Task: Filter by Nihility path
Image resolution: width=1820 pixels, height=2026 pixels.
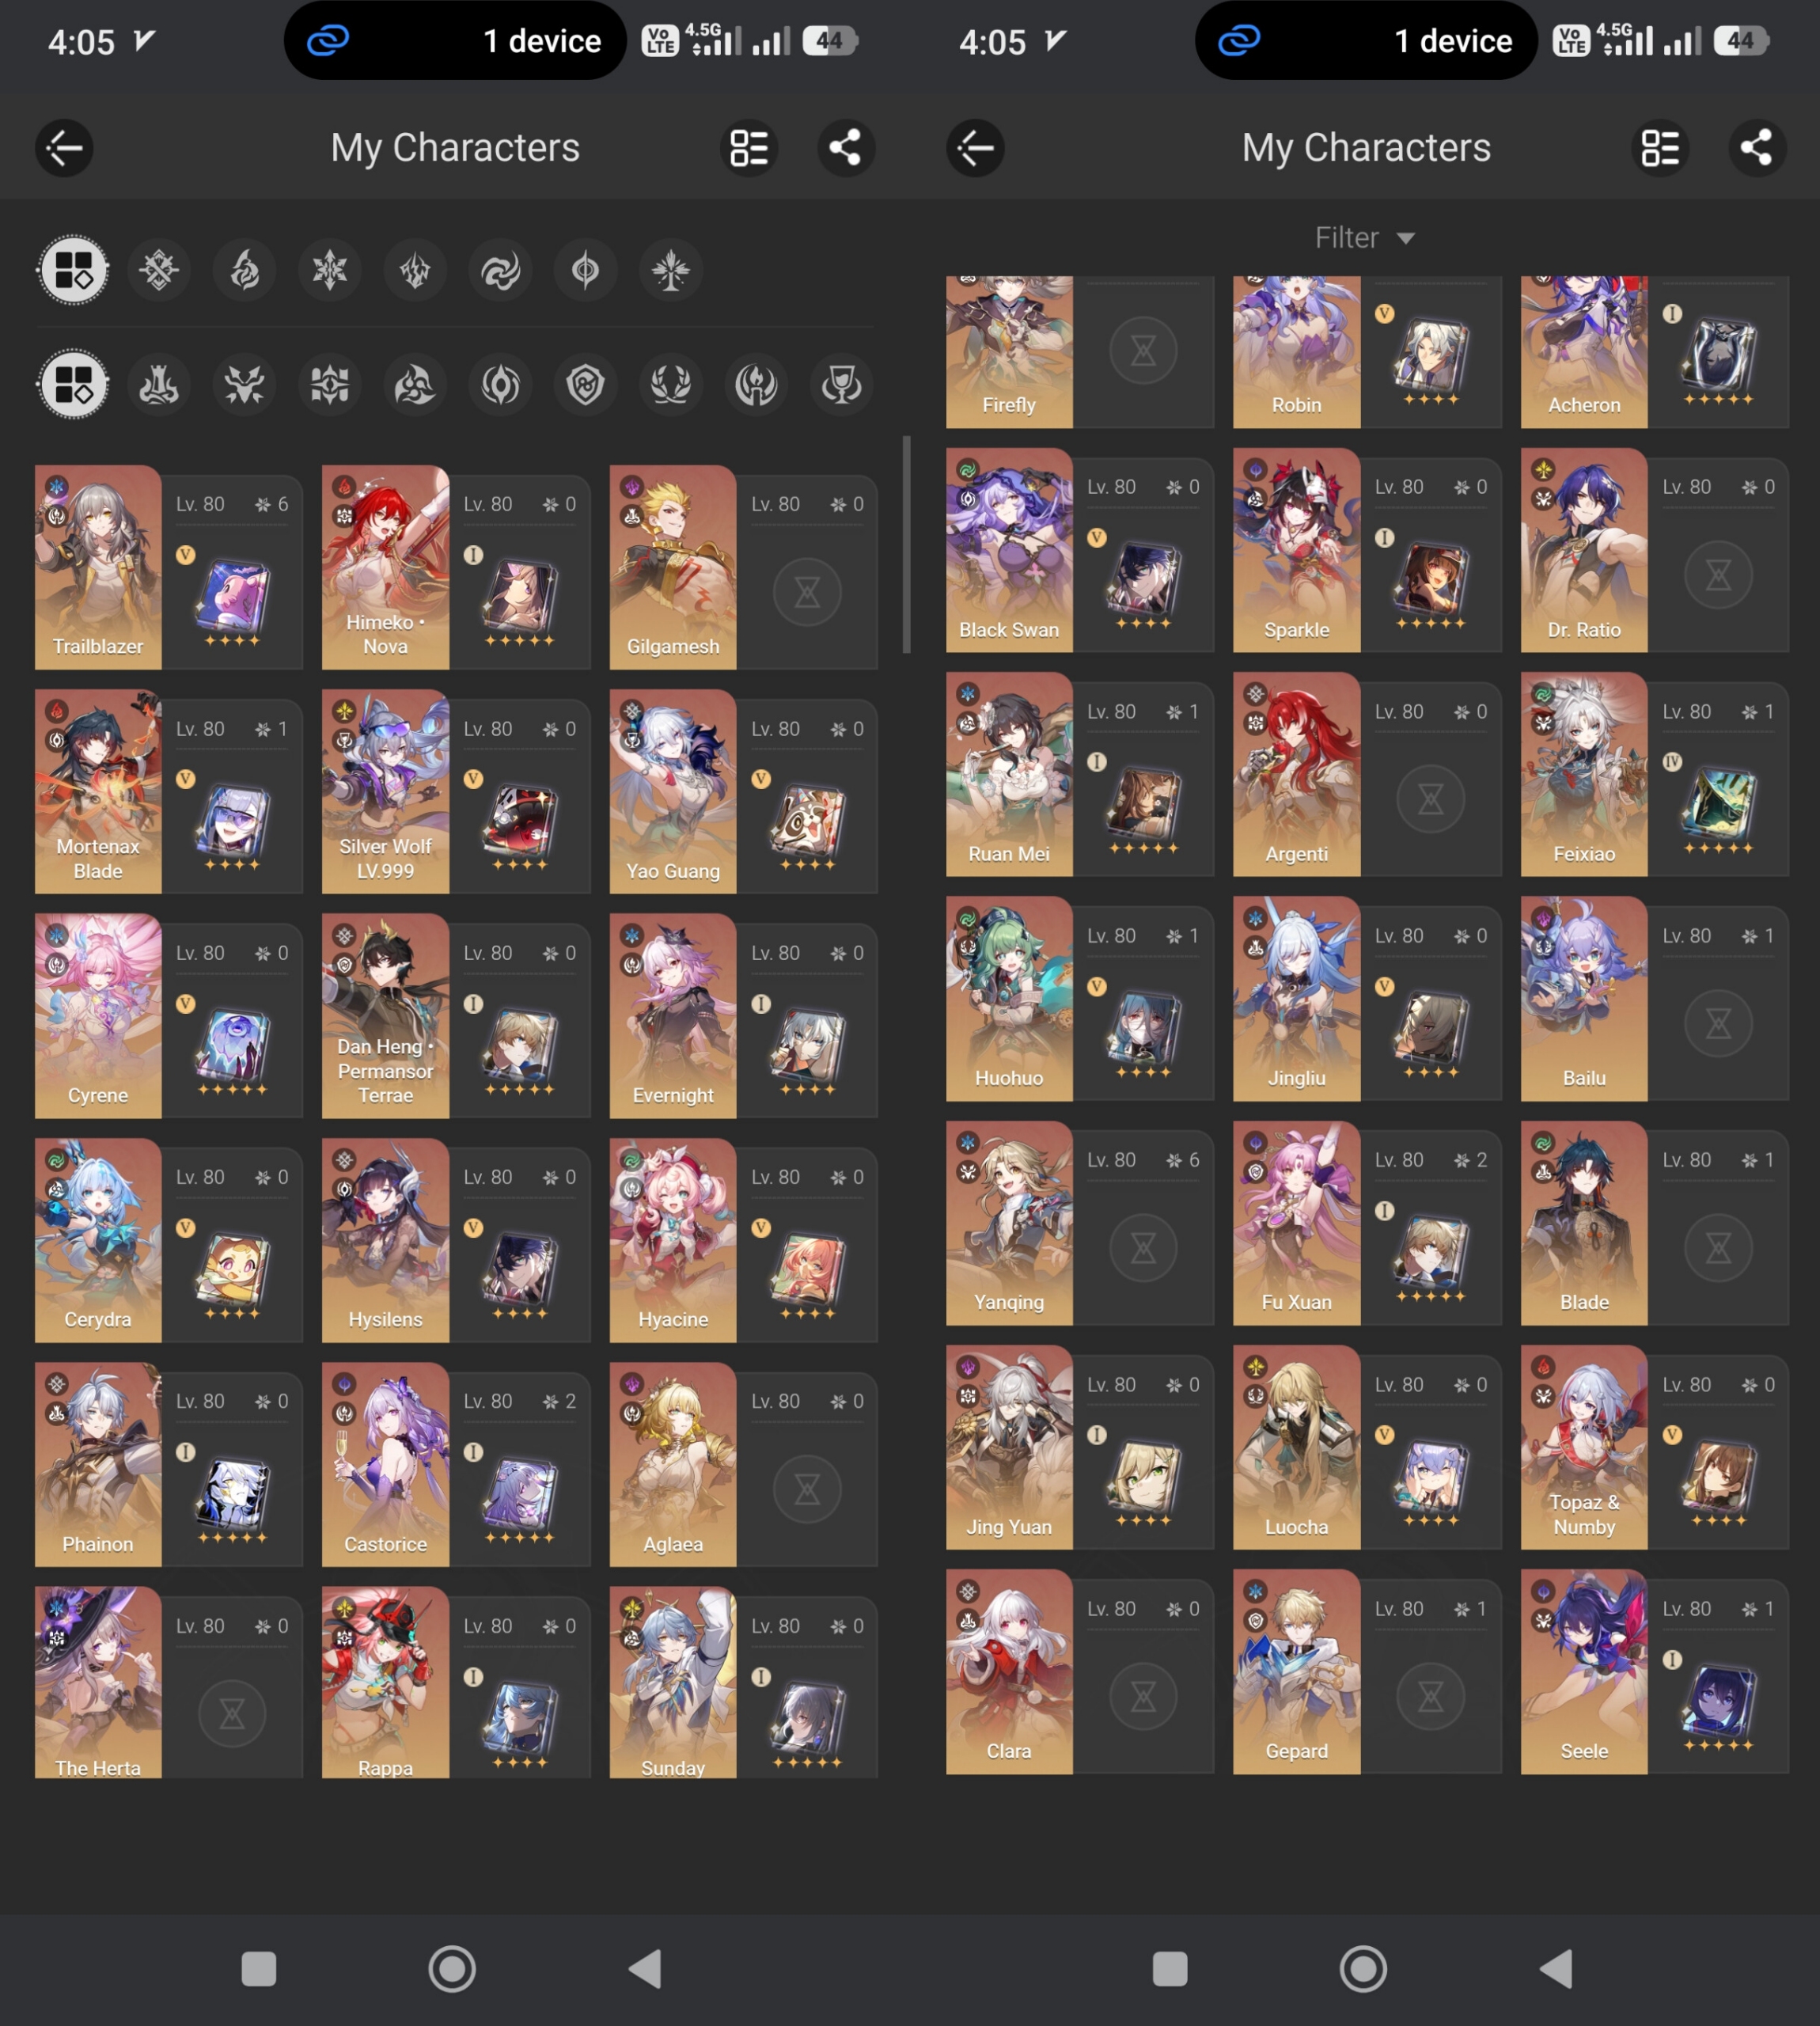Action: point(500,384)
